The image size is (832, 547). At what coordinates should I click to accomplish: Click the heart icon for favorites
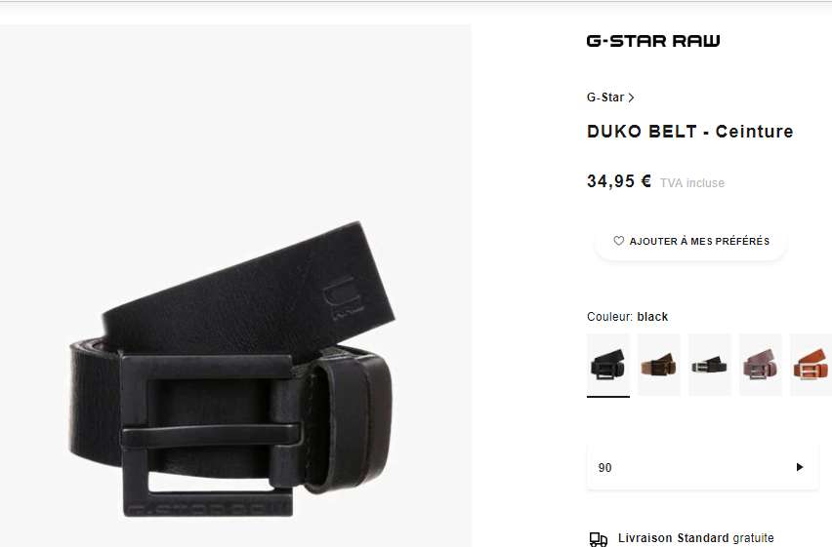click(619, 241)
